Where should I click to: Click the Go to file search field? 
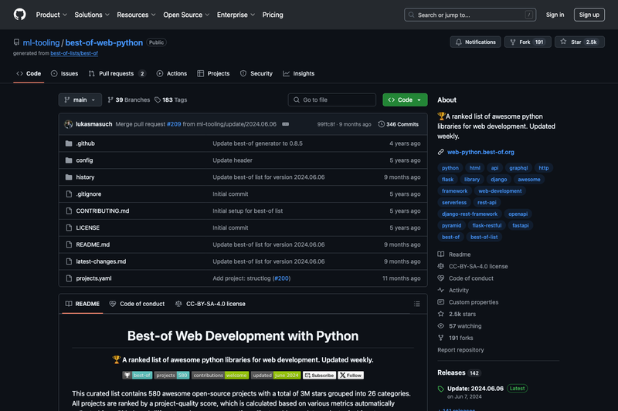332,100
